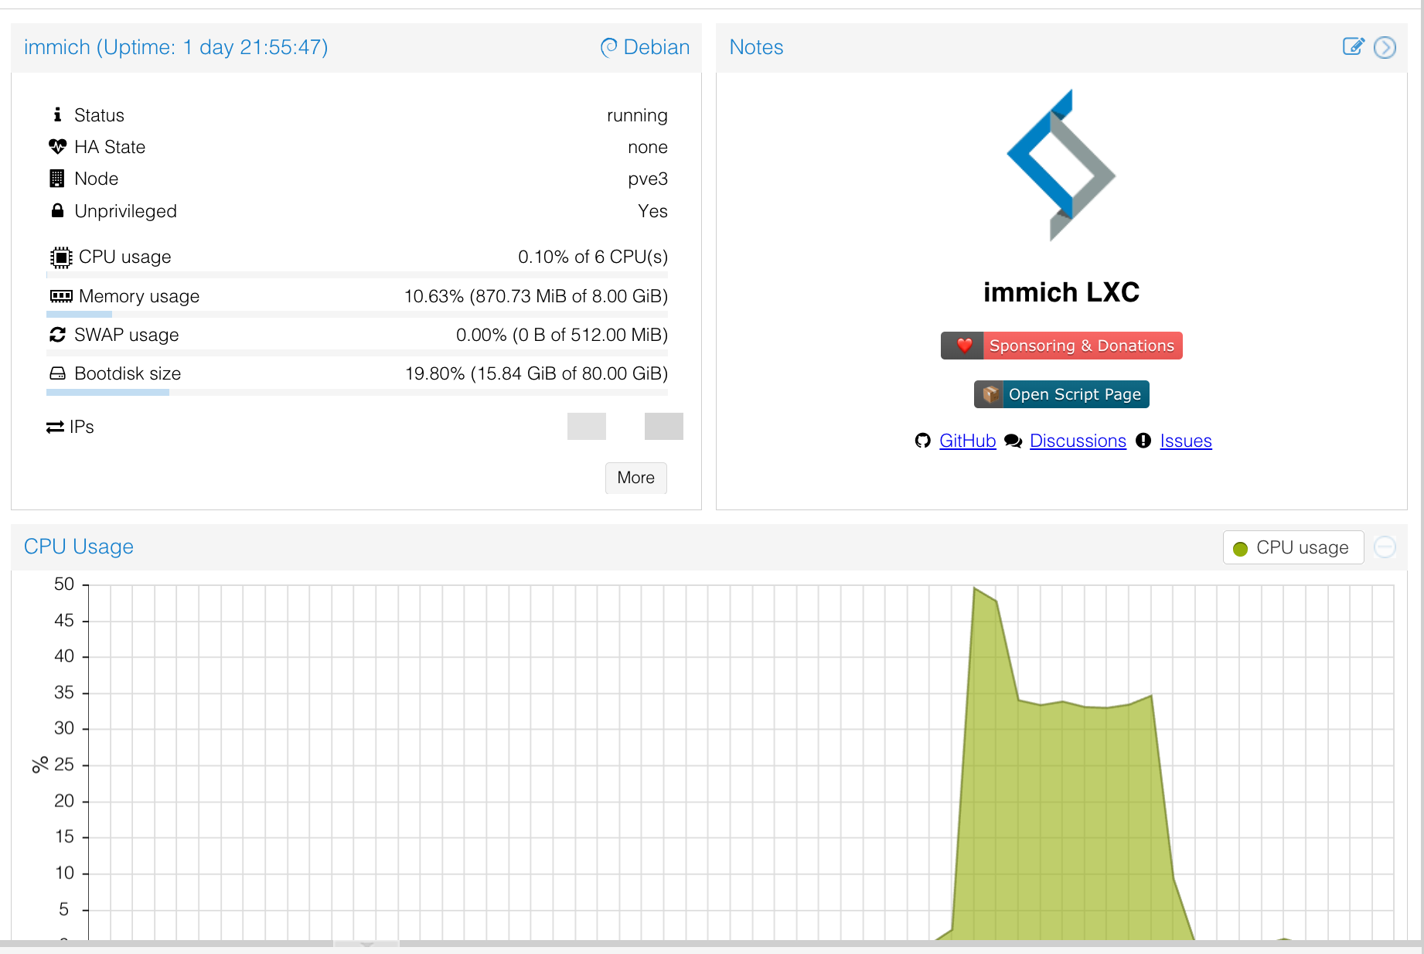This screenshot has height=954, width=1424.
Task: Collapse the Notes panel with the arrow icon
Action: coord(1385,47)
